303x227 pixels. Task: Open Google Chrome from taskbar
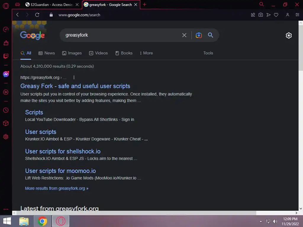click(x=42, y=221)
